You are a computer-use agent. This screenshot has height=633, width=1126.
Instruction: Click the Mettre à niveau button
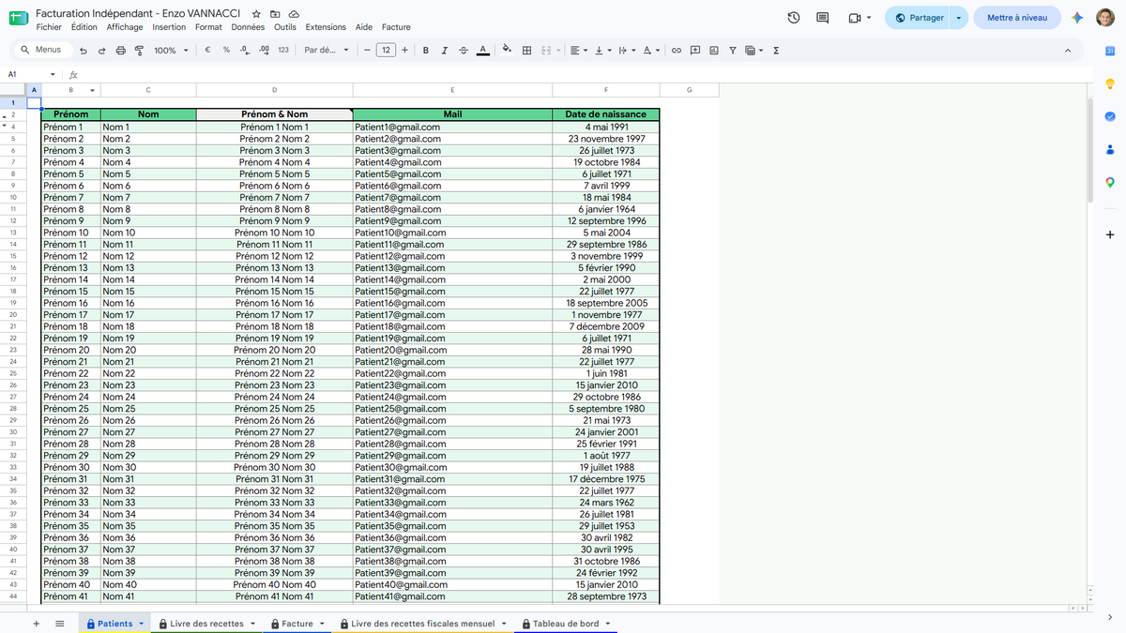(1017, 18)
